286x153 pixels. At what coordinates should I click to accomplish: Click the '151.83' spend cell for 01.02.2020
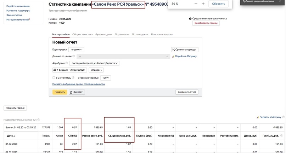coord(99,144)
